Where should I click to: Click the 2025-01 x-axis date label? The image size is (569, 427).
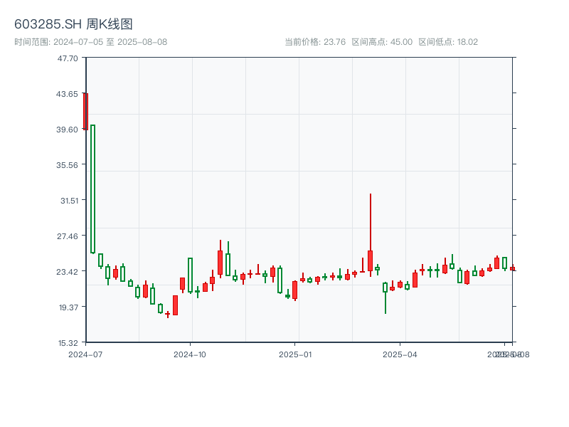(x=295, y=354)
